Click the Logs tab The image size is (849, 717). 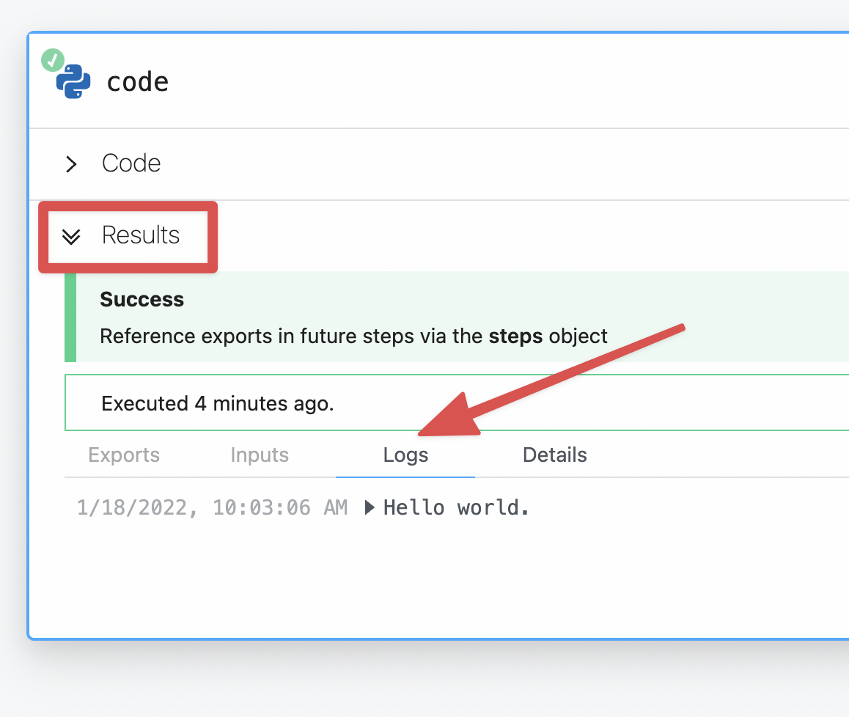405,455
